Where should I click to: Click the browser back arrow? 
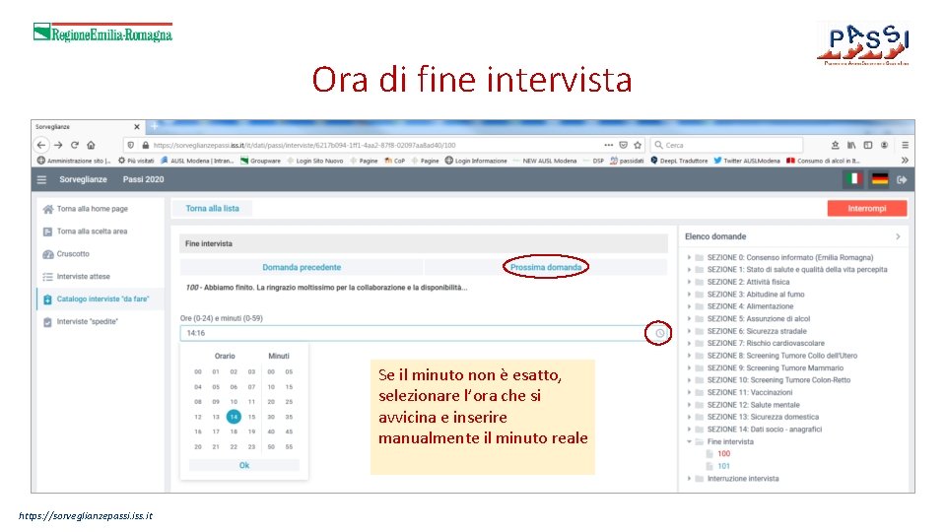[x=41, y=145]
